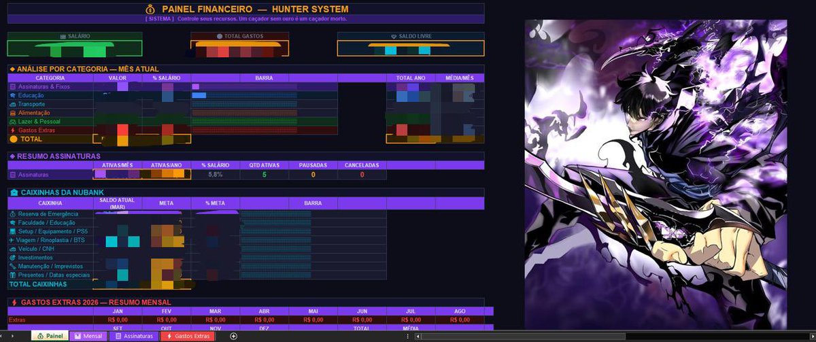Click the Veículo / CNH car icon

tap(12, 249)
